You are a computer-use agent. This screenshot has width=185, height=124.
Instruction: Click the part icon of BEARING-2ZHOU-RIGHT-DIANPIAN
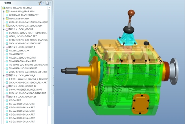pos(7,33)
